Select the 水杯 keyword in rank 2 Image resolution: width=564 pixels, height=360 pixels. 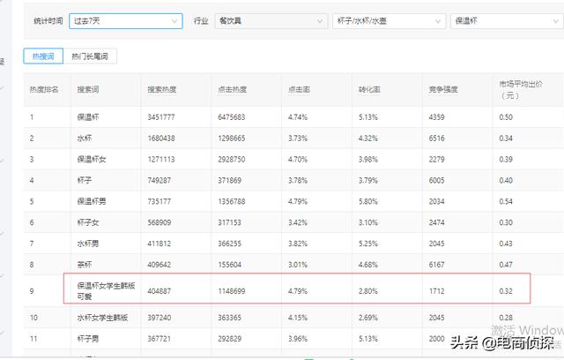pos(85,138)
